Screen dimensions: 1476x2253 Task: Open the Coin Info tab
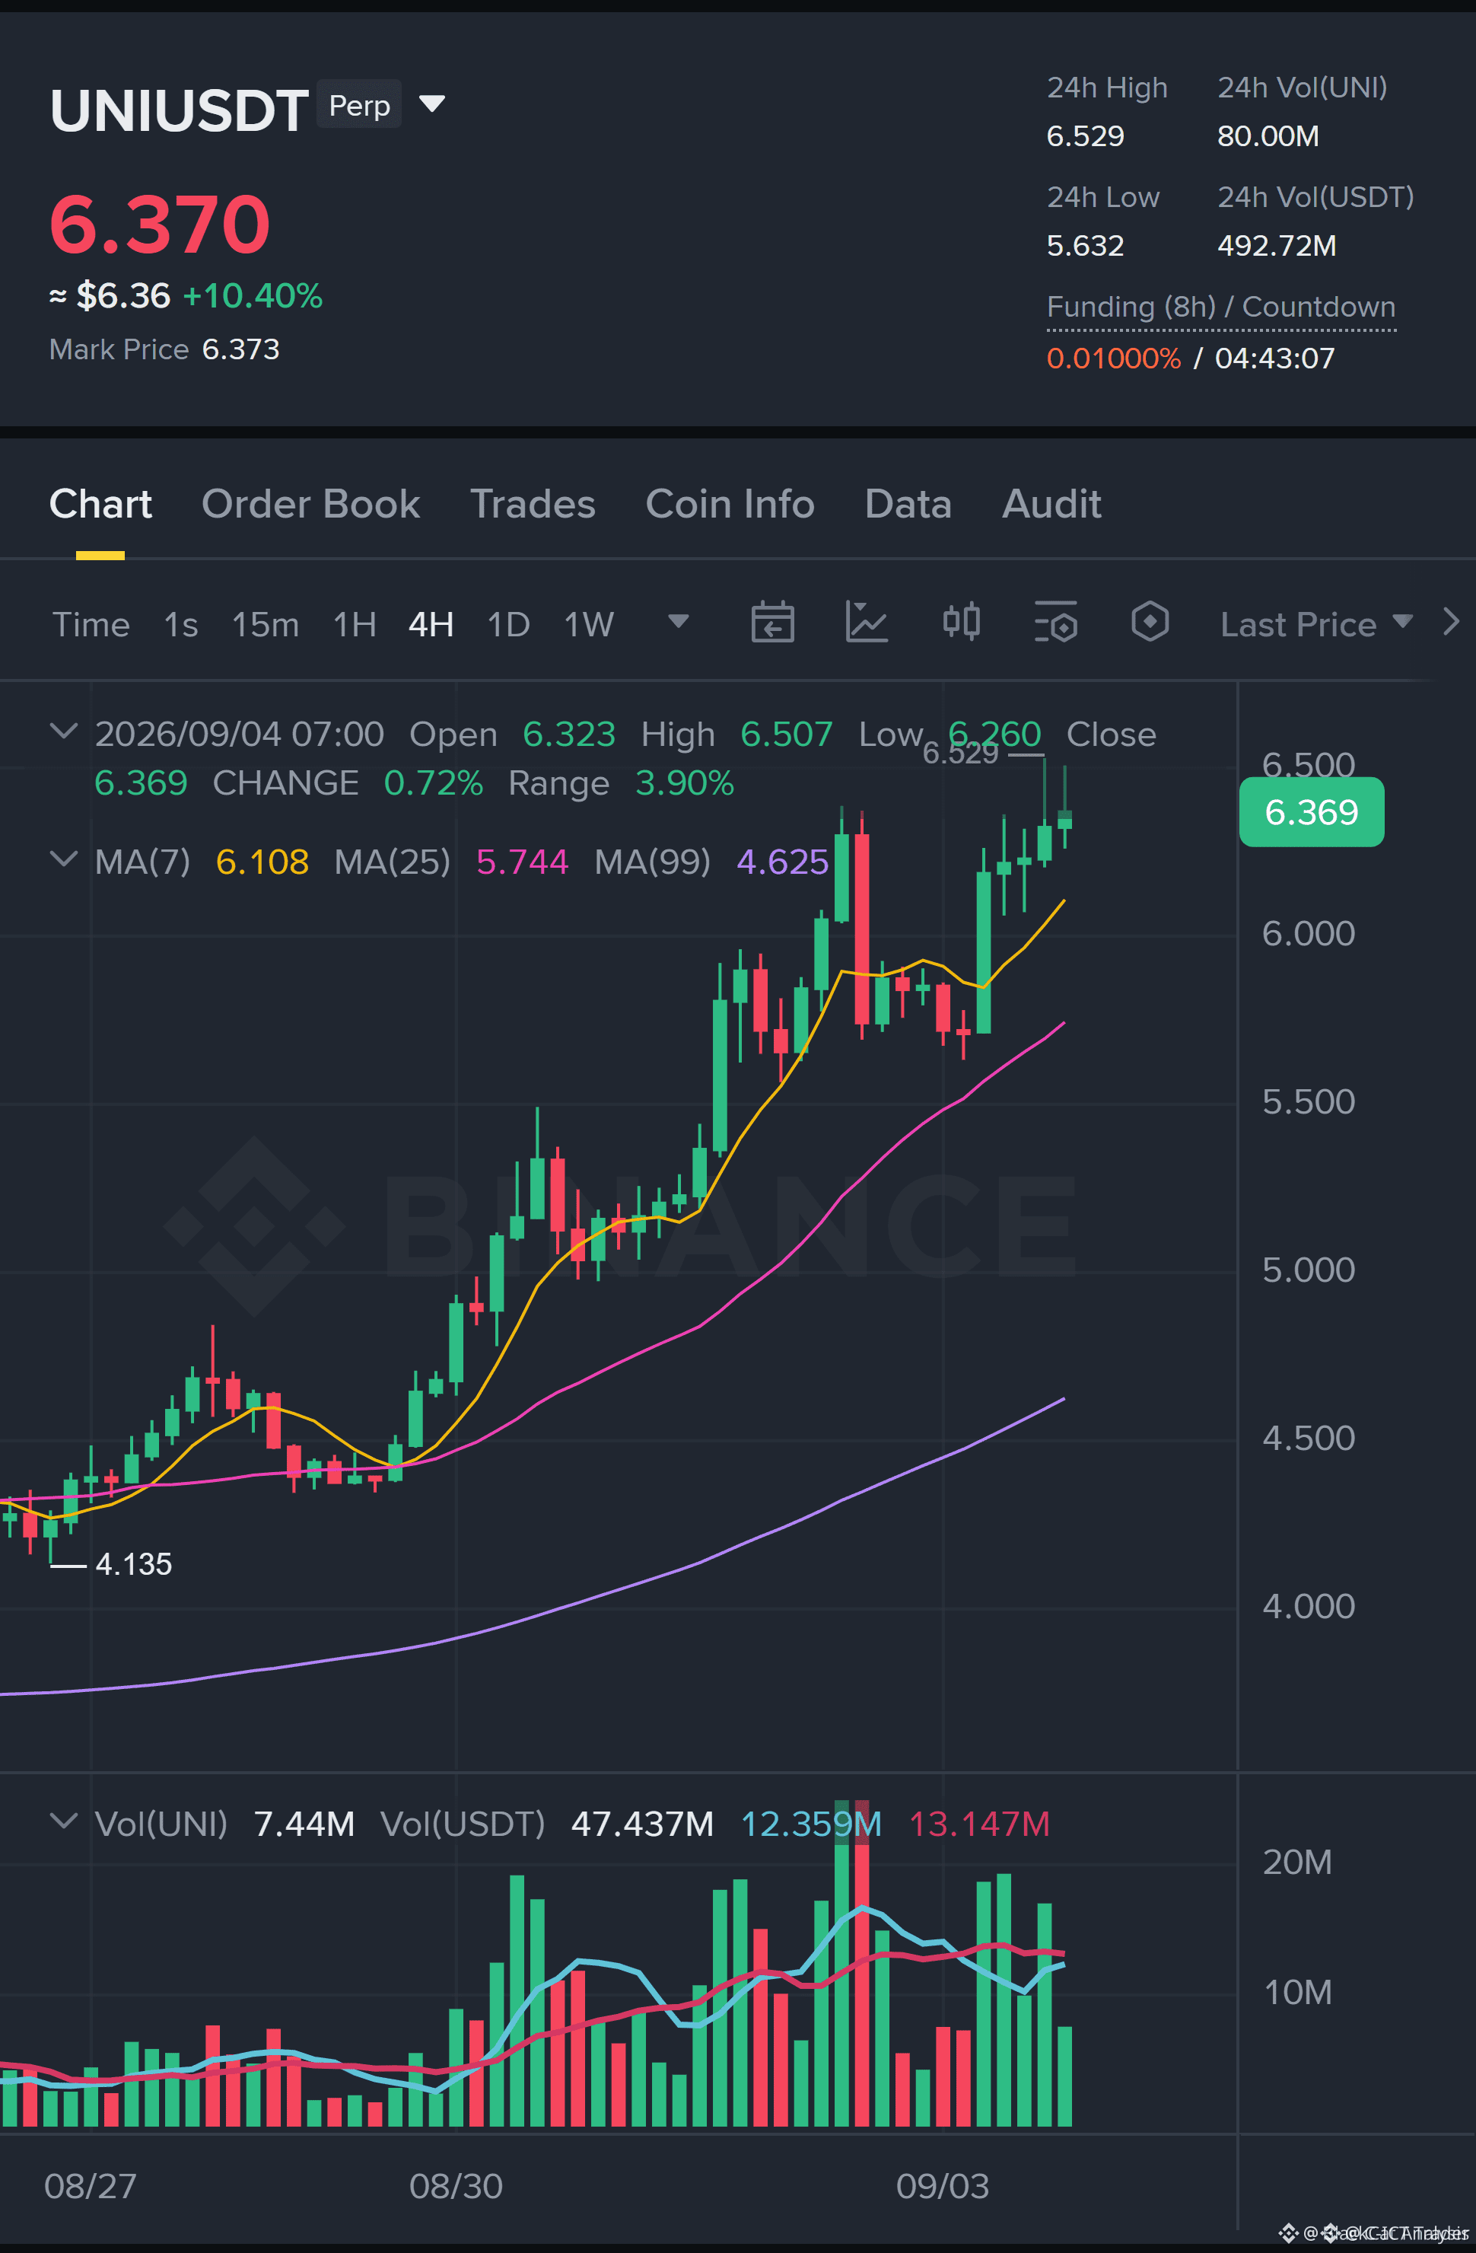tap(730, 505)
